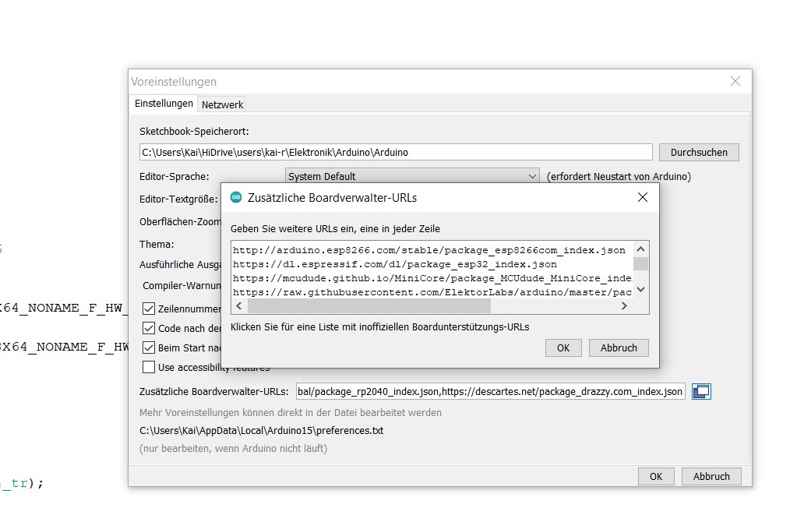Image resolution: width=804 pixels, height=508 pixels.
Task: Enable Use accessibility features checkbox
Action: click(x=149, y=367)
